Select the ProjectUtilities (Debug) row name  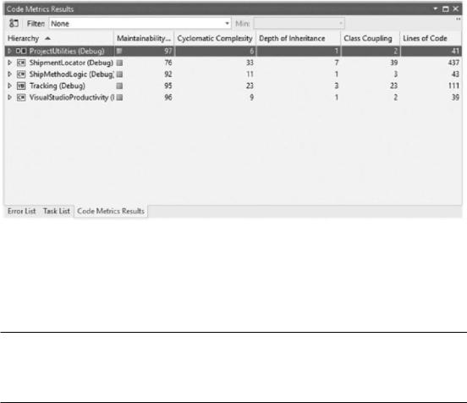pyautogui.click(x=67, y=51)
